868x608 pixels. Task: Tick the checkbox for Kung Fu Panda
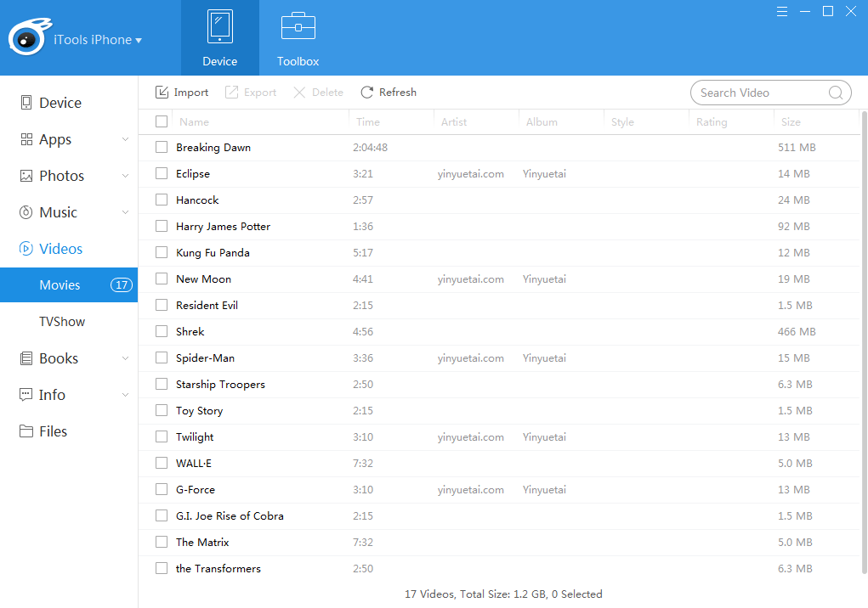pyautogui.click(x=161, y=252)
